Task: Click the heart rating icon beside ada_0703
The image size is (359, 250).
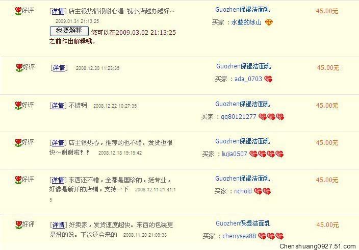Action: (x=268, y=79)
